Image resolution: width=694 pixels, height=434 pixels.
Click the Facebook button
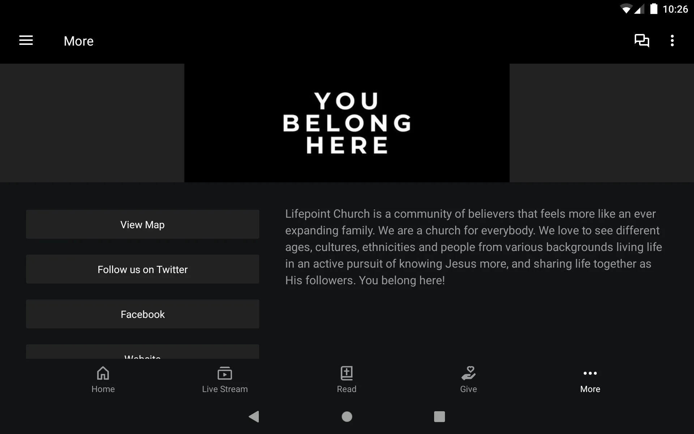(x=142, y=314)
